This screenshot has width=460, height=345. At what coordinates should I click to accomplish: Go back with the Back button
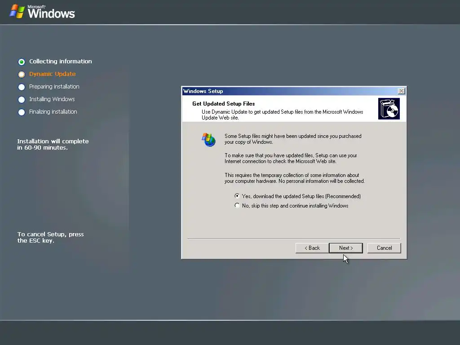pyautogui.click(x=312, y=248)
